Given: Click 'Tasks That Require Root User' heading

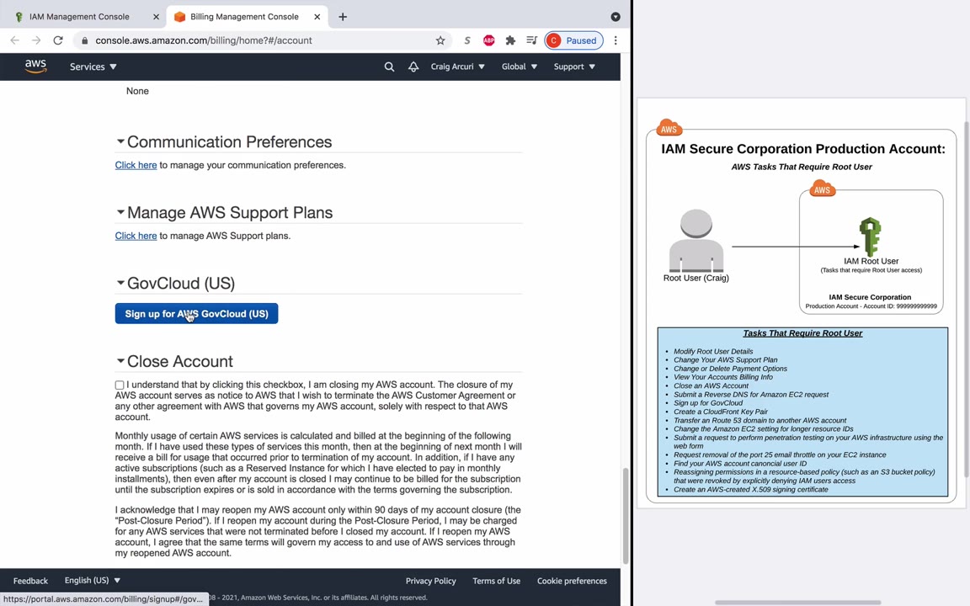Looking at the screenshot, I should coord(802,333).
